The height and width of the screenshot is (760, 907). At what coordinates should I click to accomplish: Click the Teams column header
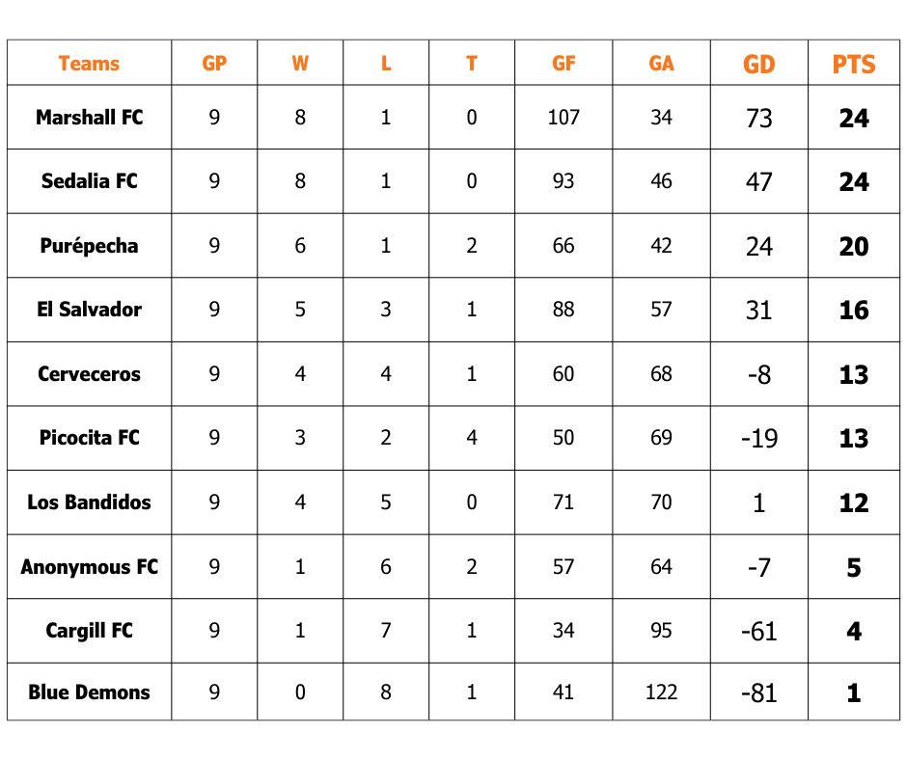tap(89, 64)
